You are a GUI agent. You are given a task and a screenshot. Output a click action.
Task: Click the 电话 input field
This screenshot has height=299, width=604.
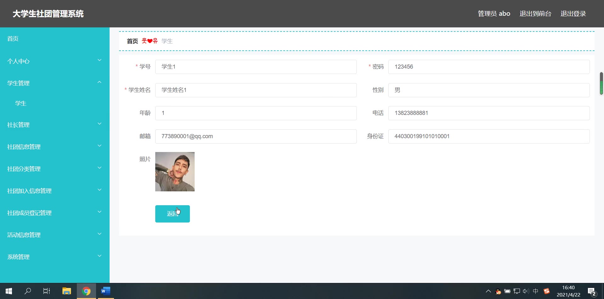click(489, 113)
